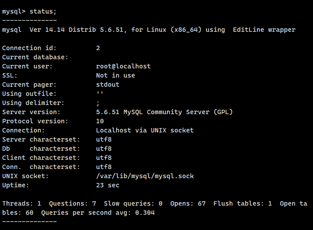Click the "Queries per second avg: 0.304" text
Image resolution: width=313 pixels, height=230 pixels.
pos(98,213)
